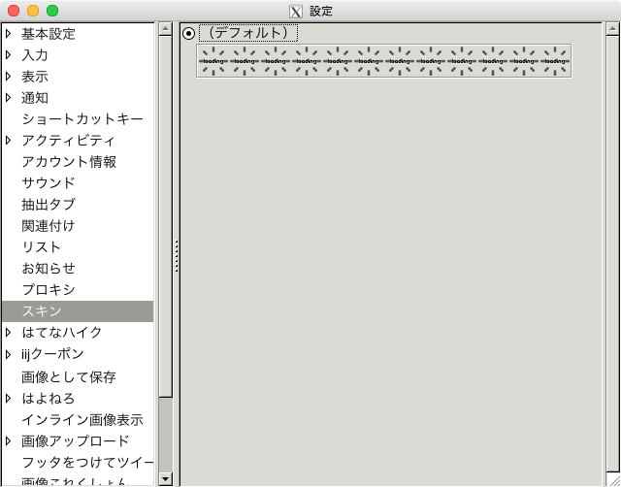The width and height of the screenshot is (621, 487).
Task: Expand the 通知 category arrow
Action: tap(9, 98)
